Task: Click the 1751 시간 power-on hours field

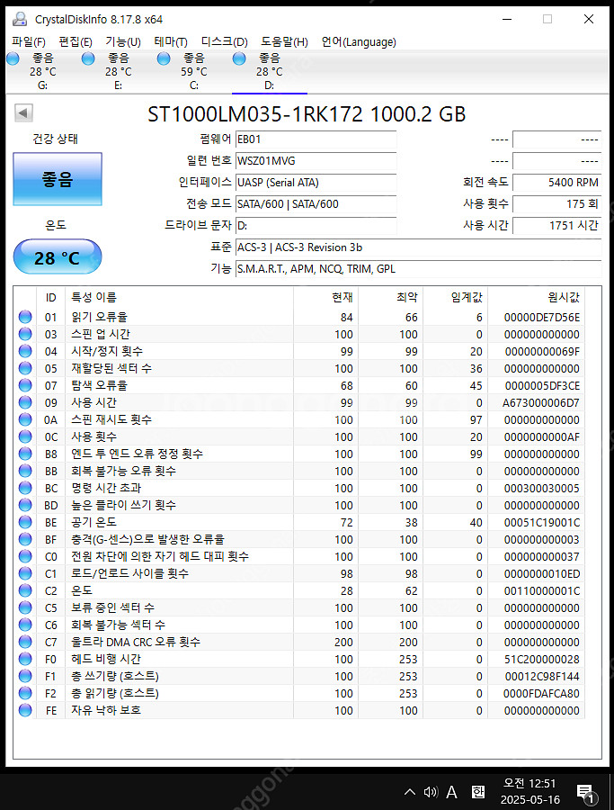Action: (556, 226)
